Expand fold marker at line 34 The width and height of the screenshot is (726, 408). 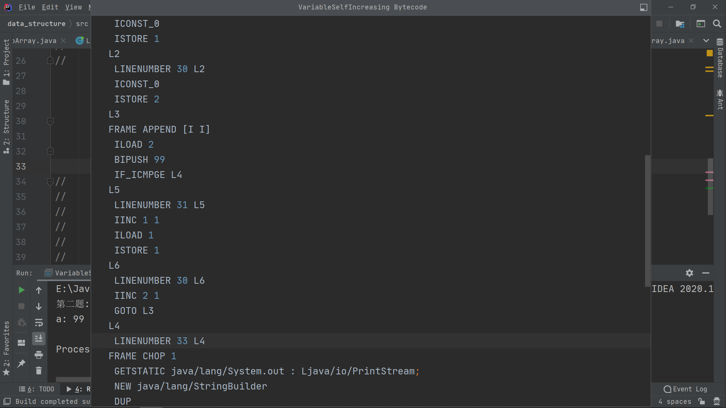pos(50,182)
